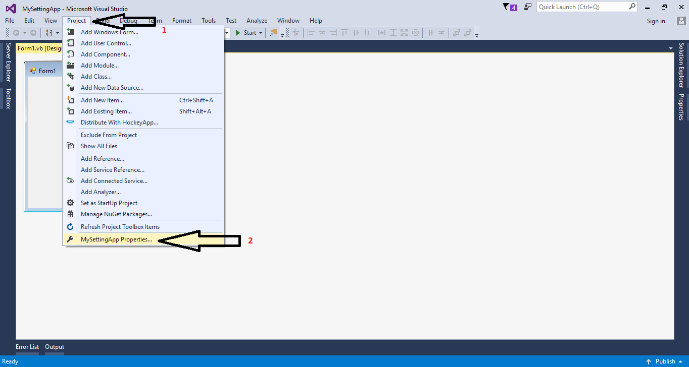
Task: Click the Make Horizontal Spacing Equal icon
Action: pyautogui.click(x=430, y=33)
